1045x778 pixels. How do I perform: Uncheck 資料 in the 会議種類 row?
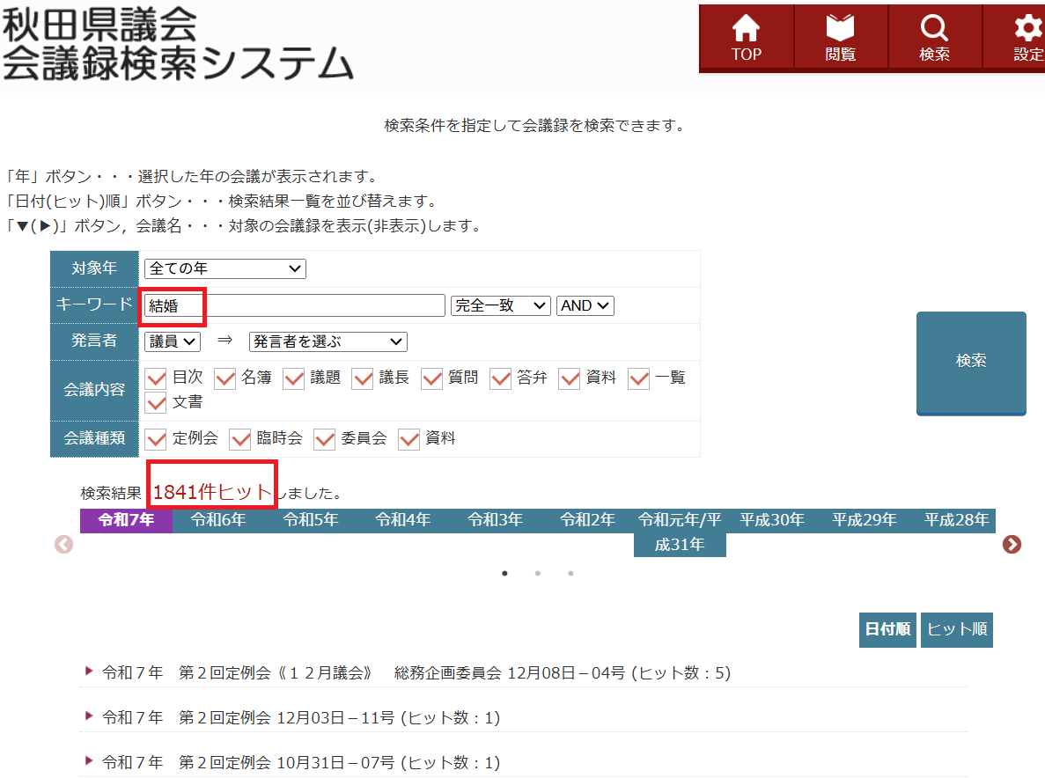pos(408,439)
